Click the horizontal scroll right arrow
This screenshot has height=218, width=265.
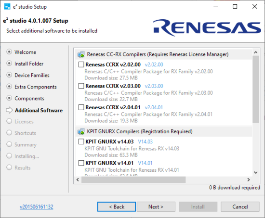(249, 180)
